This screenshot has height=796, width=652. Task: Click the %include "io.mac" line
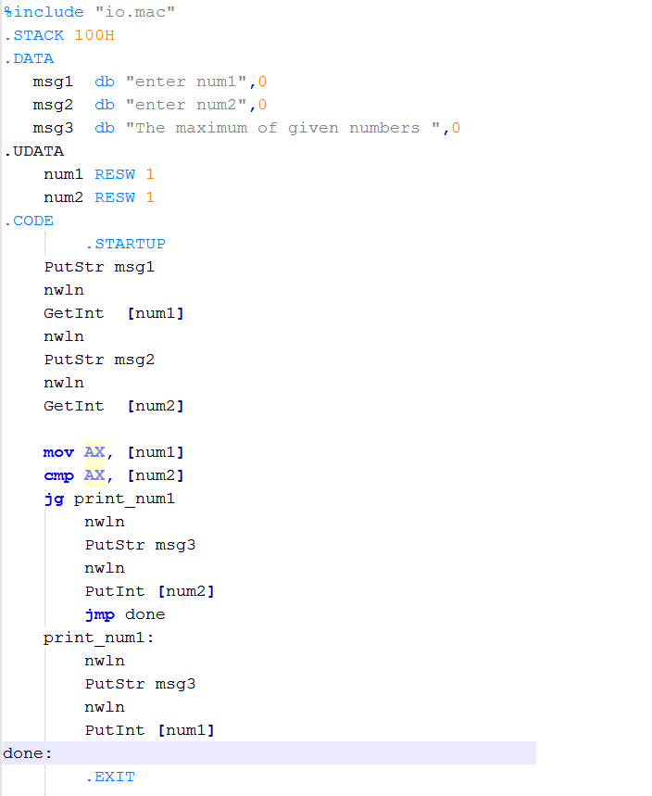pos(89,12)
